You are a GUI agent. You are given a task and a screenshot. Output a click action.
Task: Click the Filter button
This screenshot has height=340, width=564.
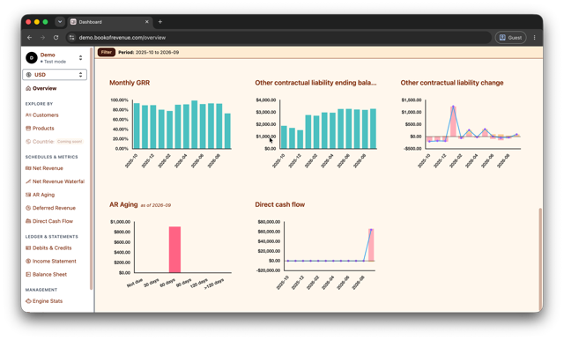tap(106, 52)
